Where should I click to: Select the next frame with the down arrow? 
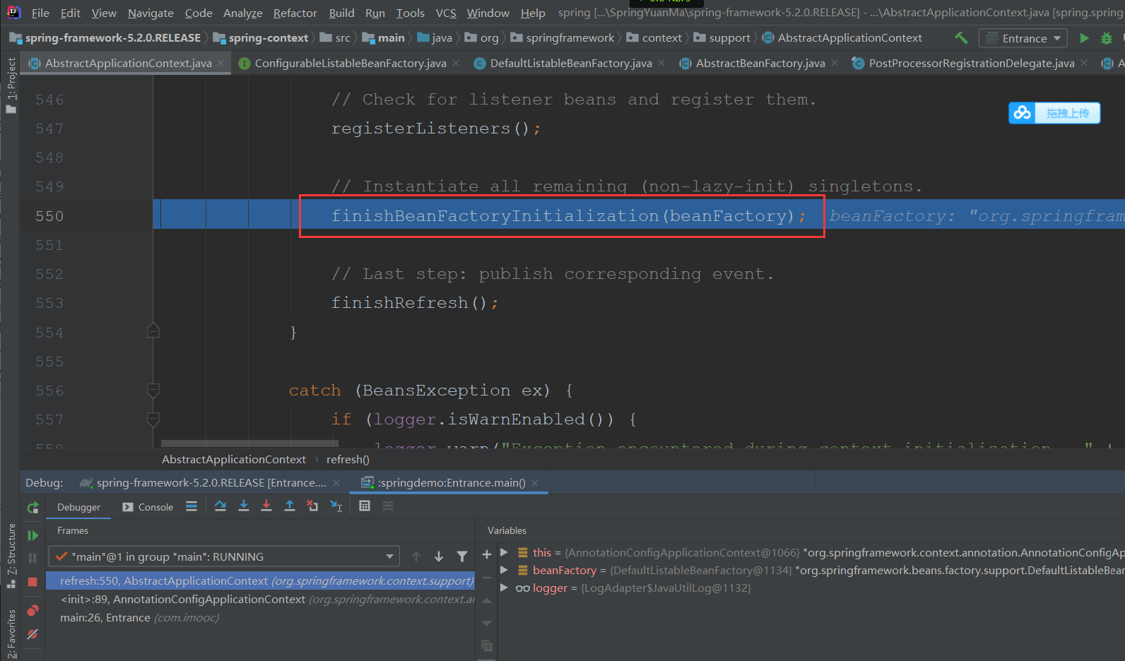coord(439,556)
